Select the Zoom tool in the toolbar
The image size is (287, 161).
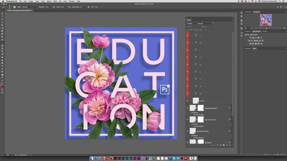pos(2,77)
